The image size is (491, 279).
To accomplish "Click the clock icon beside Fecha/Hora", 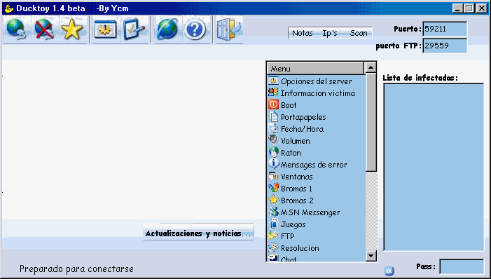I will coord(273,128).
